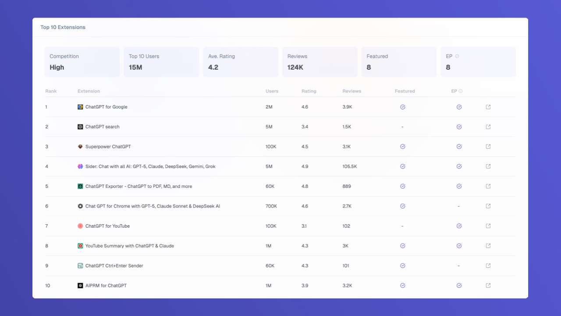
Task: Click the Rank column header
Action: [x=51, y=91]
